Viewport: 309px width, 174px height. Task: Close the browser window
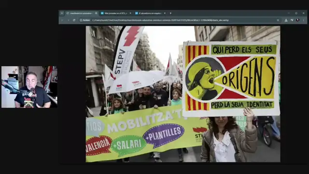tap(304, 13)
